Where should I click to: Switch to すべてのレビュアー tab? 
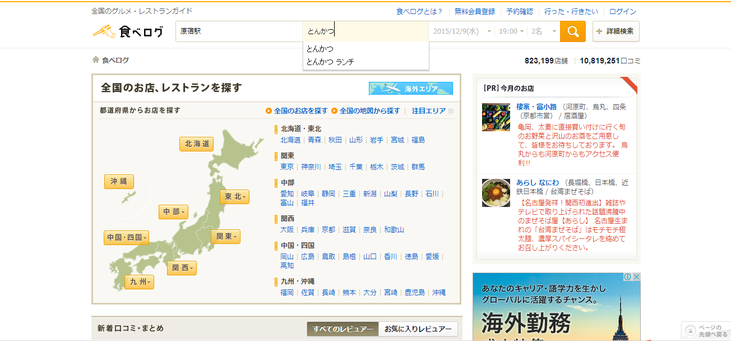(x=343, y=329)
